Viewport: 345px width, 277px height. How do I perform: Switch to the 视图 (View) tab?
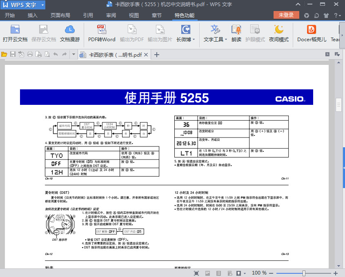tap(134, 16)
